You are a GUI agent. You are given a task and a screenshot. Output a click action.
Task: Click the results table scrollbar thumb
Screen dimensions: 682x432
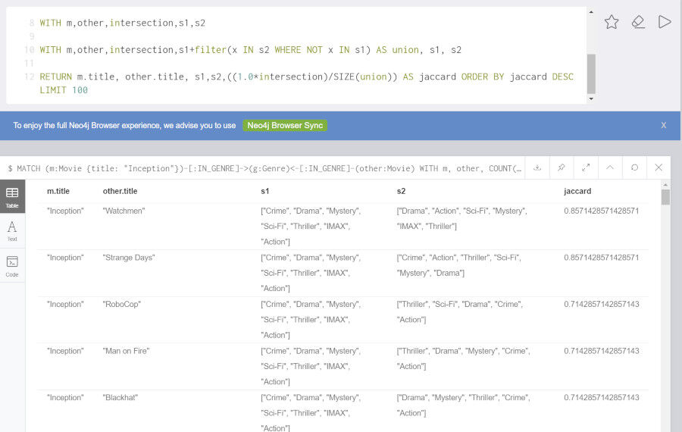tap(665, 196)
